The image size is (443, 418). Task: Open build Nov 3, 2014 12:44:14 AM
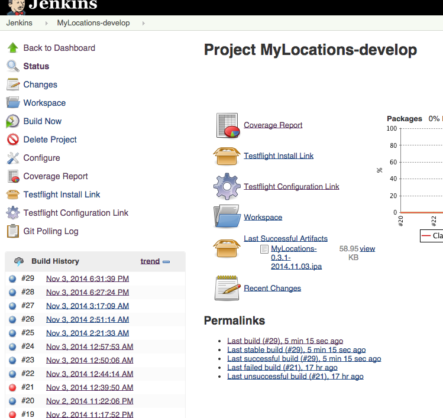[89, 374]
